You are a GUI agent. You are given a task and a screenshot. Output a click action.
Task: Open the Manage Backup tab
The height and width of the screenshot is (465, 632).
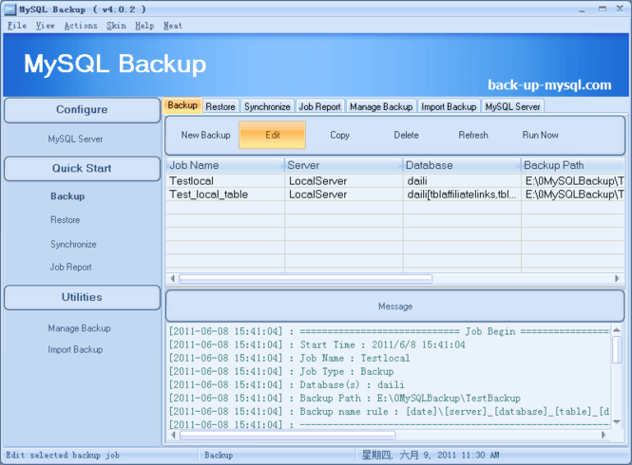click(381, 106)
